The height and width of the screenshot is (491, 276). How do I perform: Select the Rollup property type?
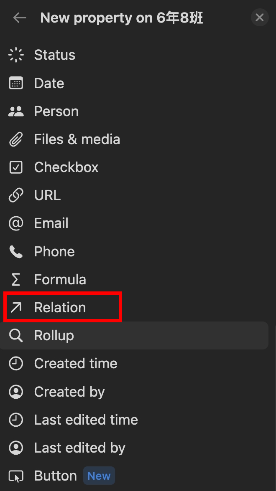(54, 336)
